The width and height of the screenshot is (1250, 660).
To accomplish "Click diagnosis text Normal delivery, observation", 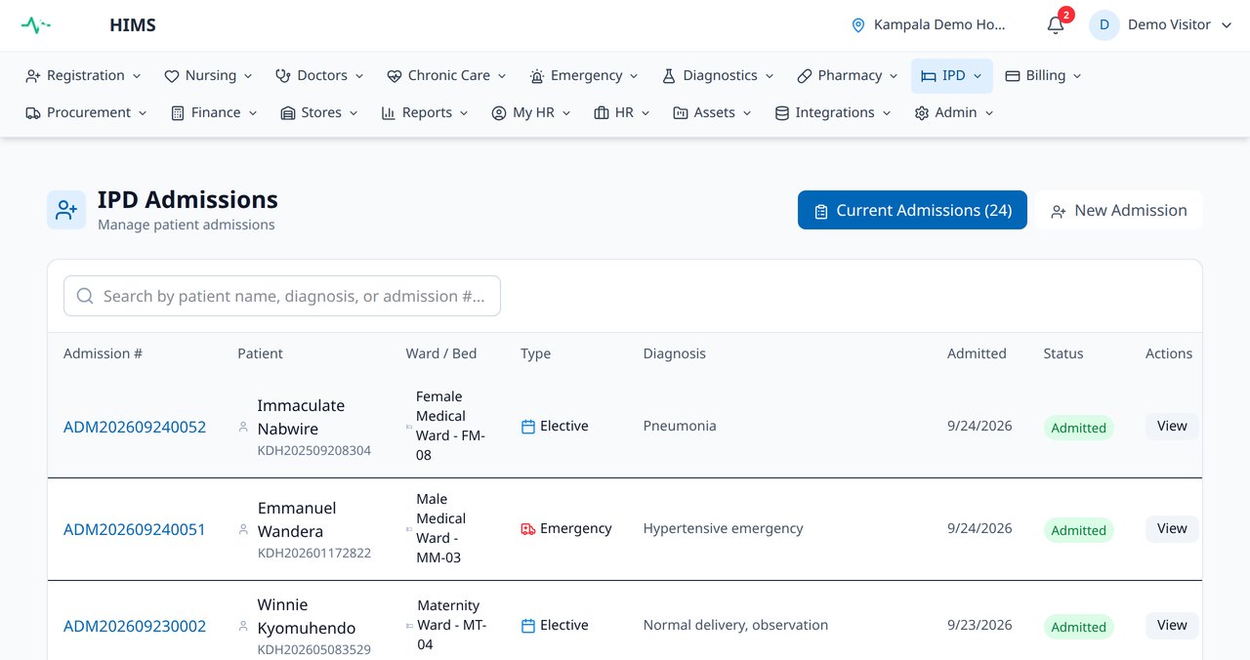I will tap(735, 626).
